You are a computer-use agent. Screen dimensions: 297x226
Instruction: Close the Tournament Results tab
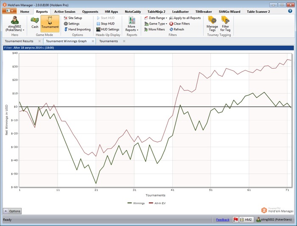(x=39, y=41)
